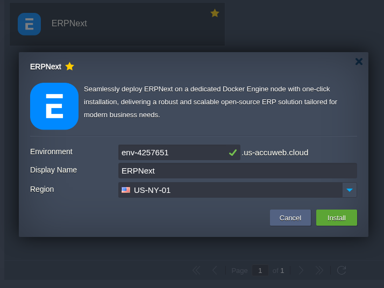The height and width of the screenshot is (288, 384).
Task: Toggle the favorite star next to the dialog title
Action: (69, 66)
